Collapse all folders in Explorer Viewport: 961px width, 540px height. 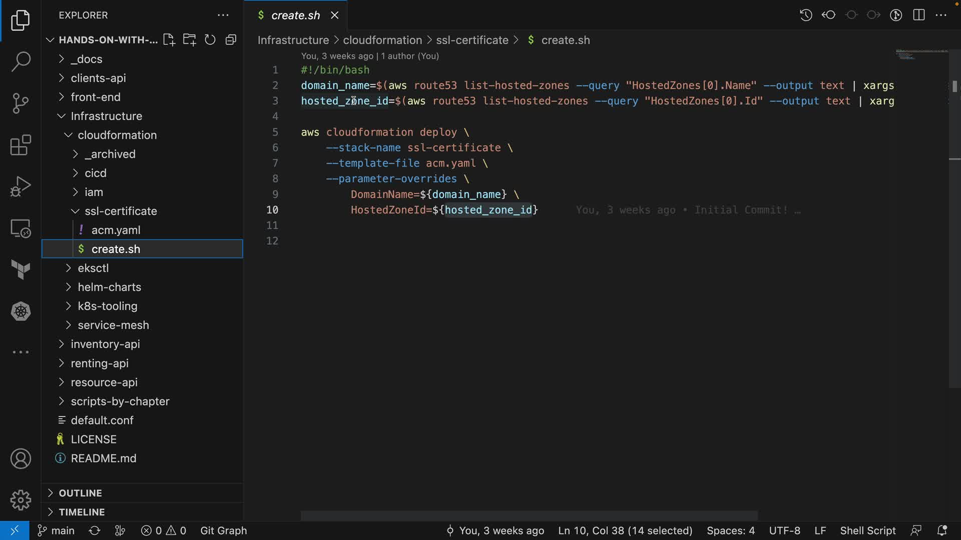tap(231, 40)
